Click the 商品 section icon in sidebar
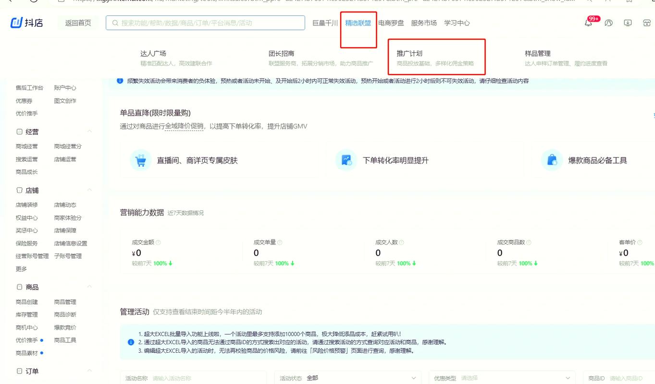655x384 pixels. point(20,287)
